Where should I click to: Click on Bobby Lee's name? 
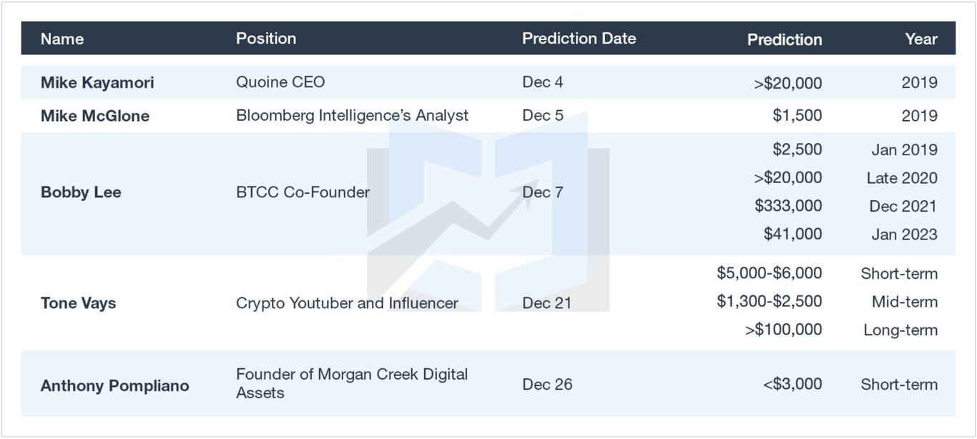[81, 192]
